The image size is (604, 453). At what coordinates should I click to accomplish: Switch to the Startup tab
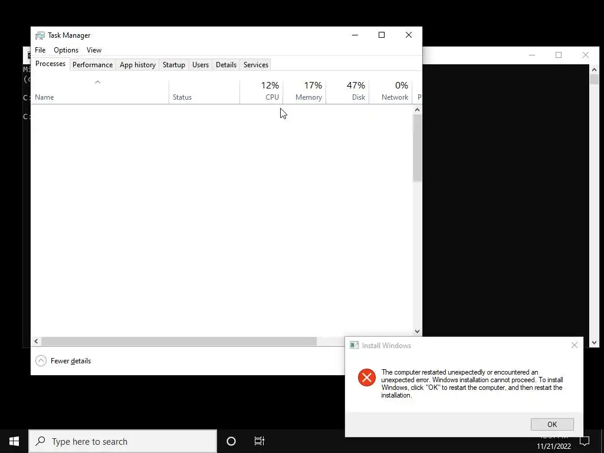(x=174, y=65)
